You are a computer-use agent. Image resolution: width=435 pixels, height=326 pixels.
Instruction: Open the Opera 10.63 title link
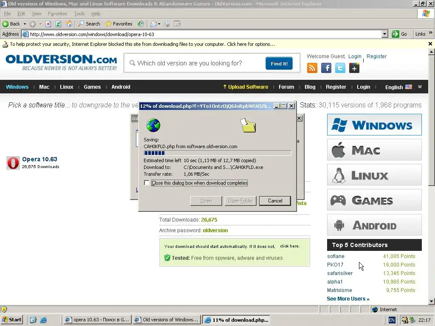pos(40,159)
